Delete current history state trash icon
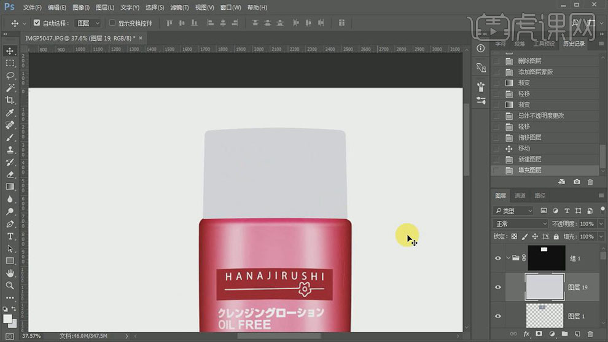Viewport: 608px width, 342px height. (590, 182)
